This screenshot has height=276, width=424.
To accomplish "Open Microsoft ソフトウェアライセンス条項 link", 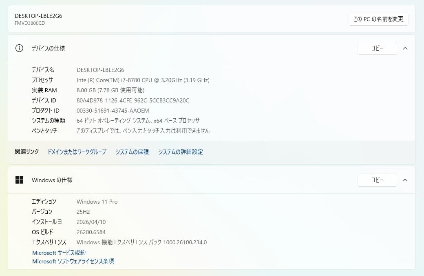I will (x=73, y=261).
